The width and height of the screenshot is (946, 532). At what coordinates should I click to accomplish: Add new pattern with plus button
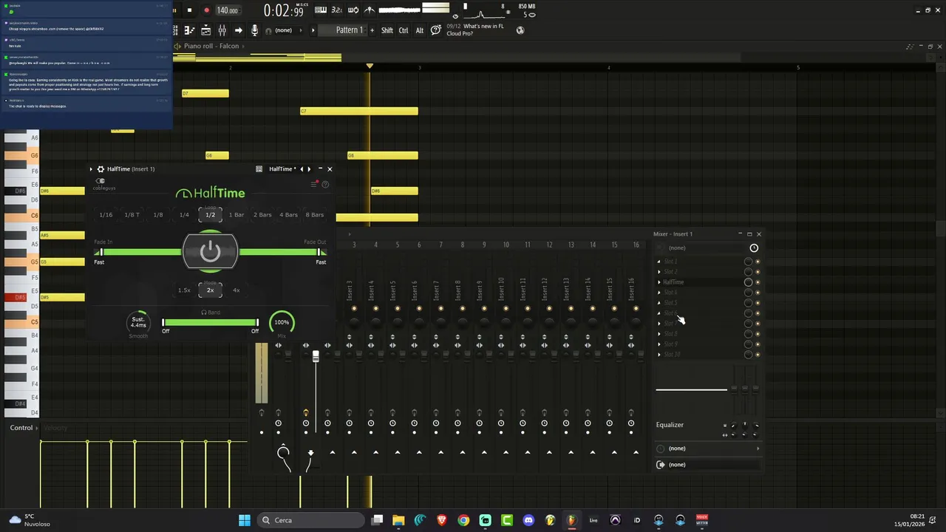371,30
